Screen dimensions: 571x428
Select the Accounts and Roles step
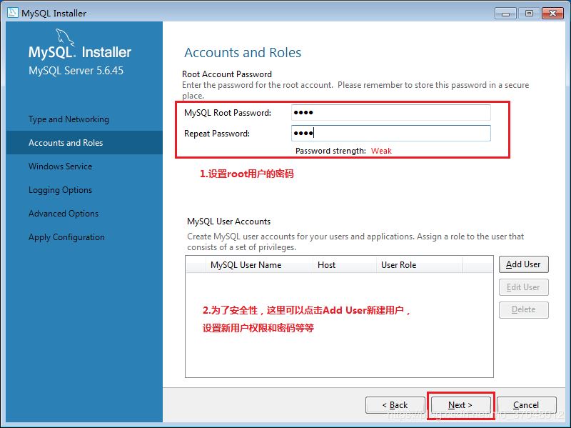84,142
